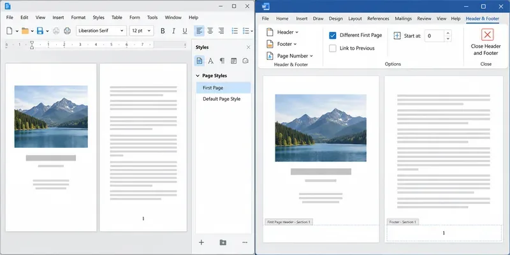The height and width of the screenshot is (255, 510).
Task: Open the Writer Table menu
Action: pyautogui.click(x=117, y=18)
